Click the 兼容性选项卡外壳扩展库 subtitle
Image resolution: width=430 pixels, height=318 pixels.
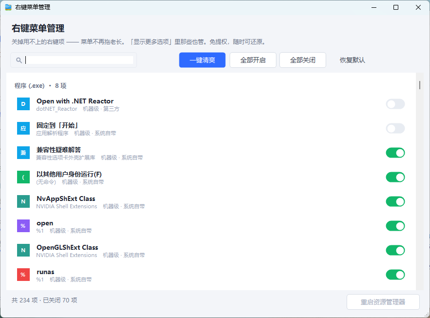coord(66,158)
